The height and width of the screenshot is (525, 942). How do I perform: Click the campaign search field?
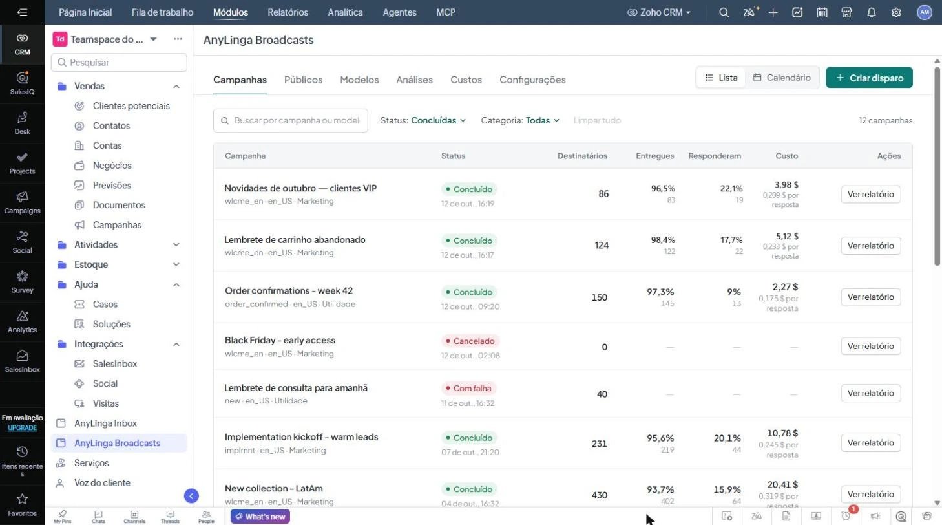coord(291,120)
